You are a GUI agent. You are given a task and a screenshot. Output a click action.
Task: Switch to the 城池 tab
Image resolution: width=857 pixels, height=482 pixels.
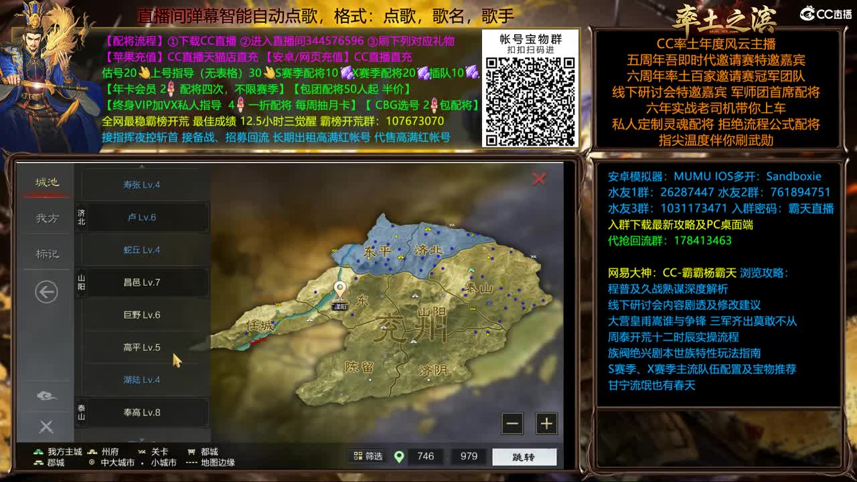click(47, 182)
